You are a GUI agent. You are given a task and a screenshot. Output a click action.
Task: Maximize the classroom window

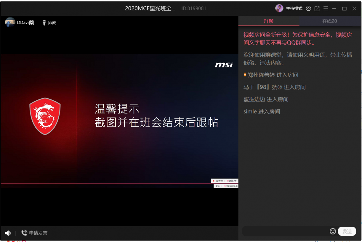(x=344, y=8)
